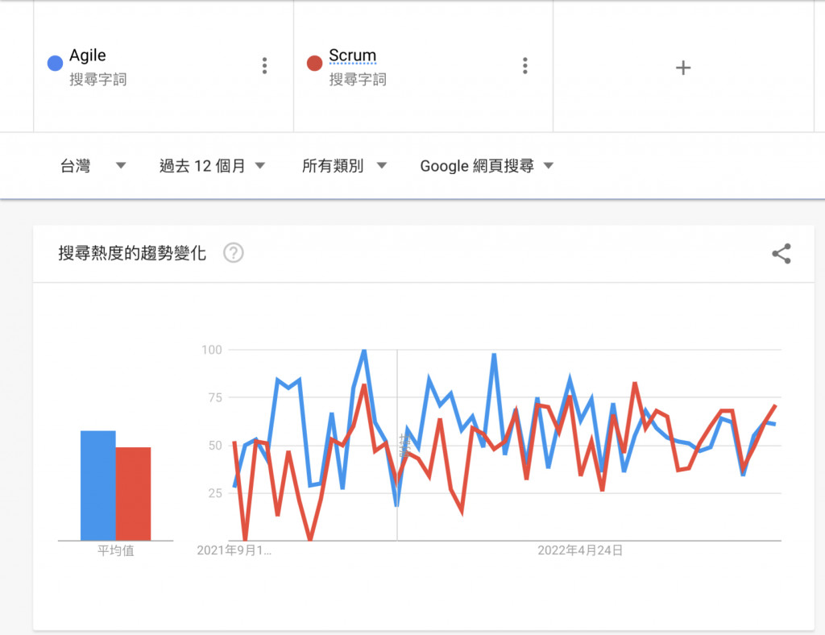The width and height of the screenshot is (825, 635).
Task: Click the 搜尋字詞 label under Scrum
Action: (x=358, y=80)
